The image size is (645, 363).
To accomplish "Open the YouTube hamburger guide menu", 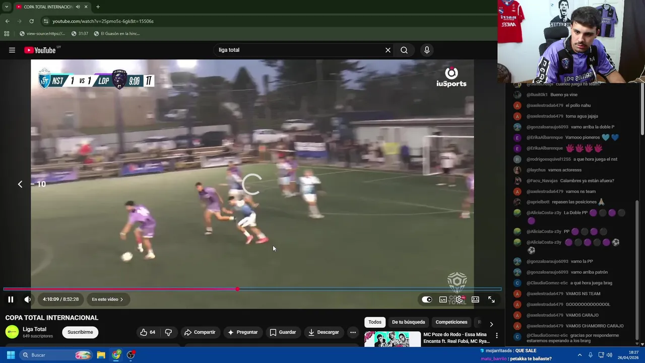I will (x=12, y=50).
